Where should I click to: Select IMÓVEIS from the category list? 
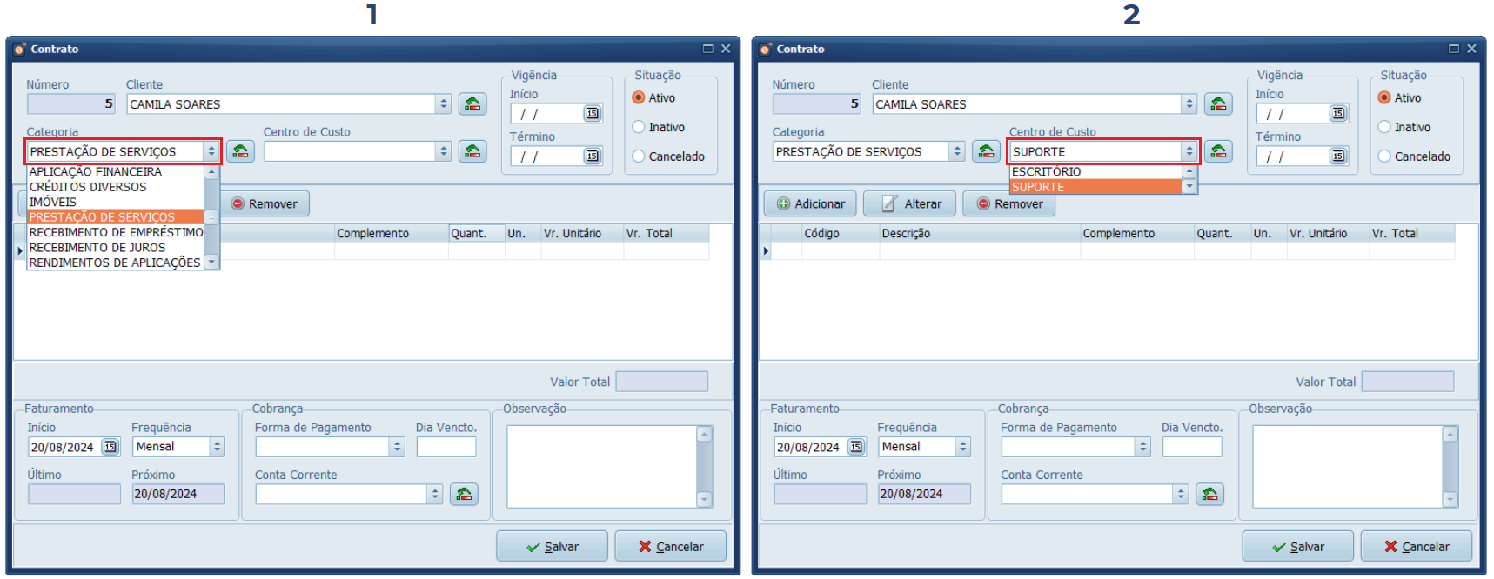pos(53,202)
